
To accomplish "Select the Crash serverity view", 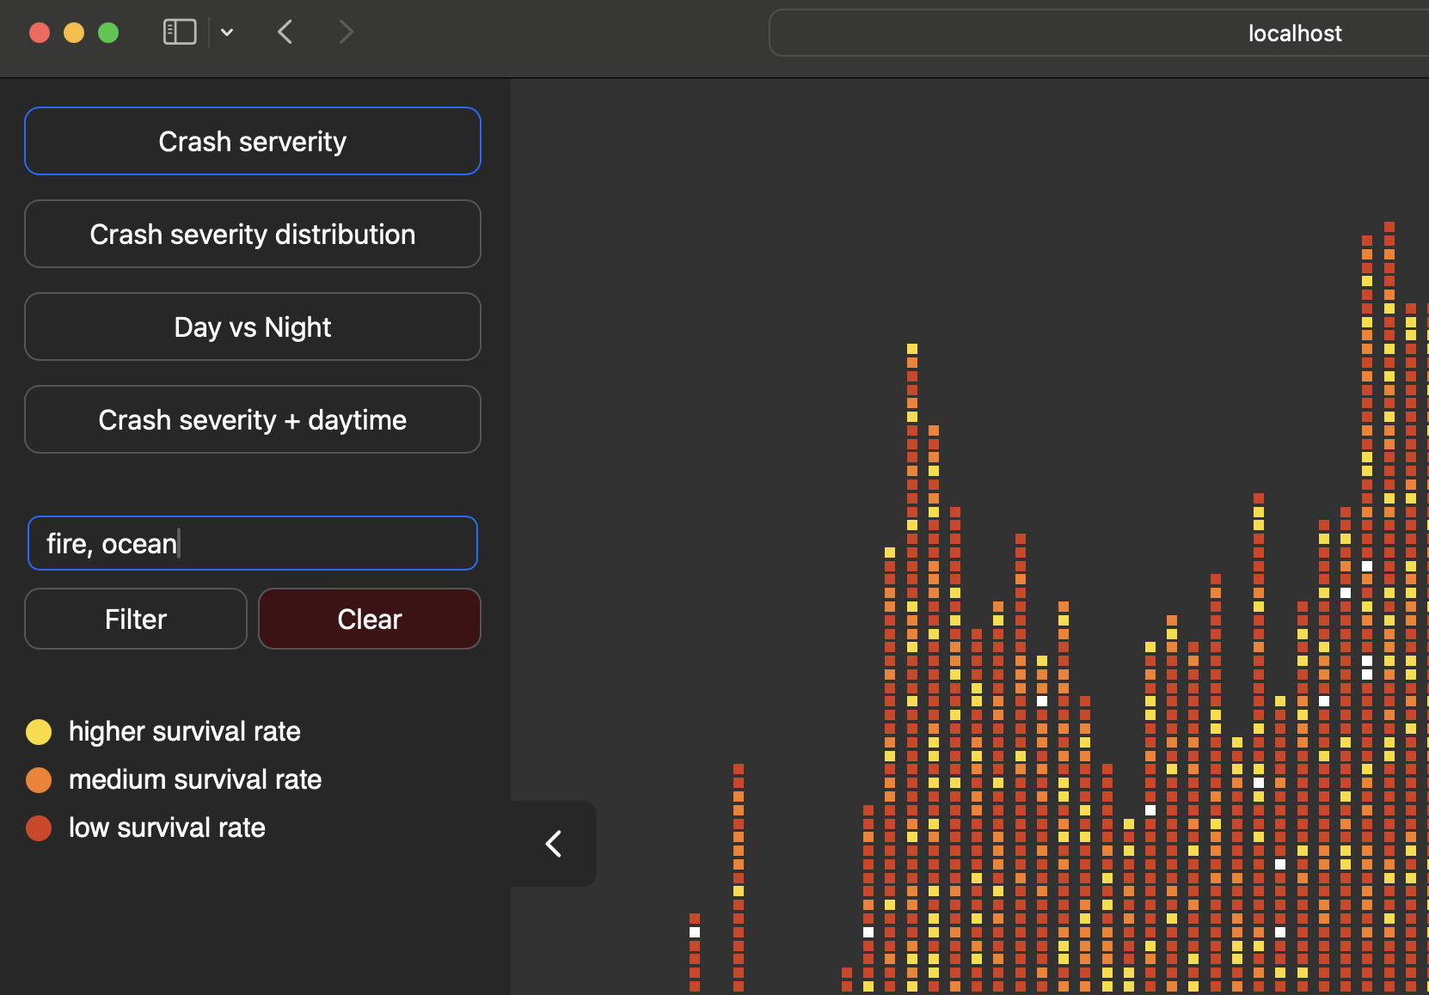I will [252, 141].
